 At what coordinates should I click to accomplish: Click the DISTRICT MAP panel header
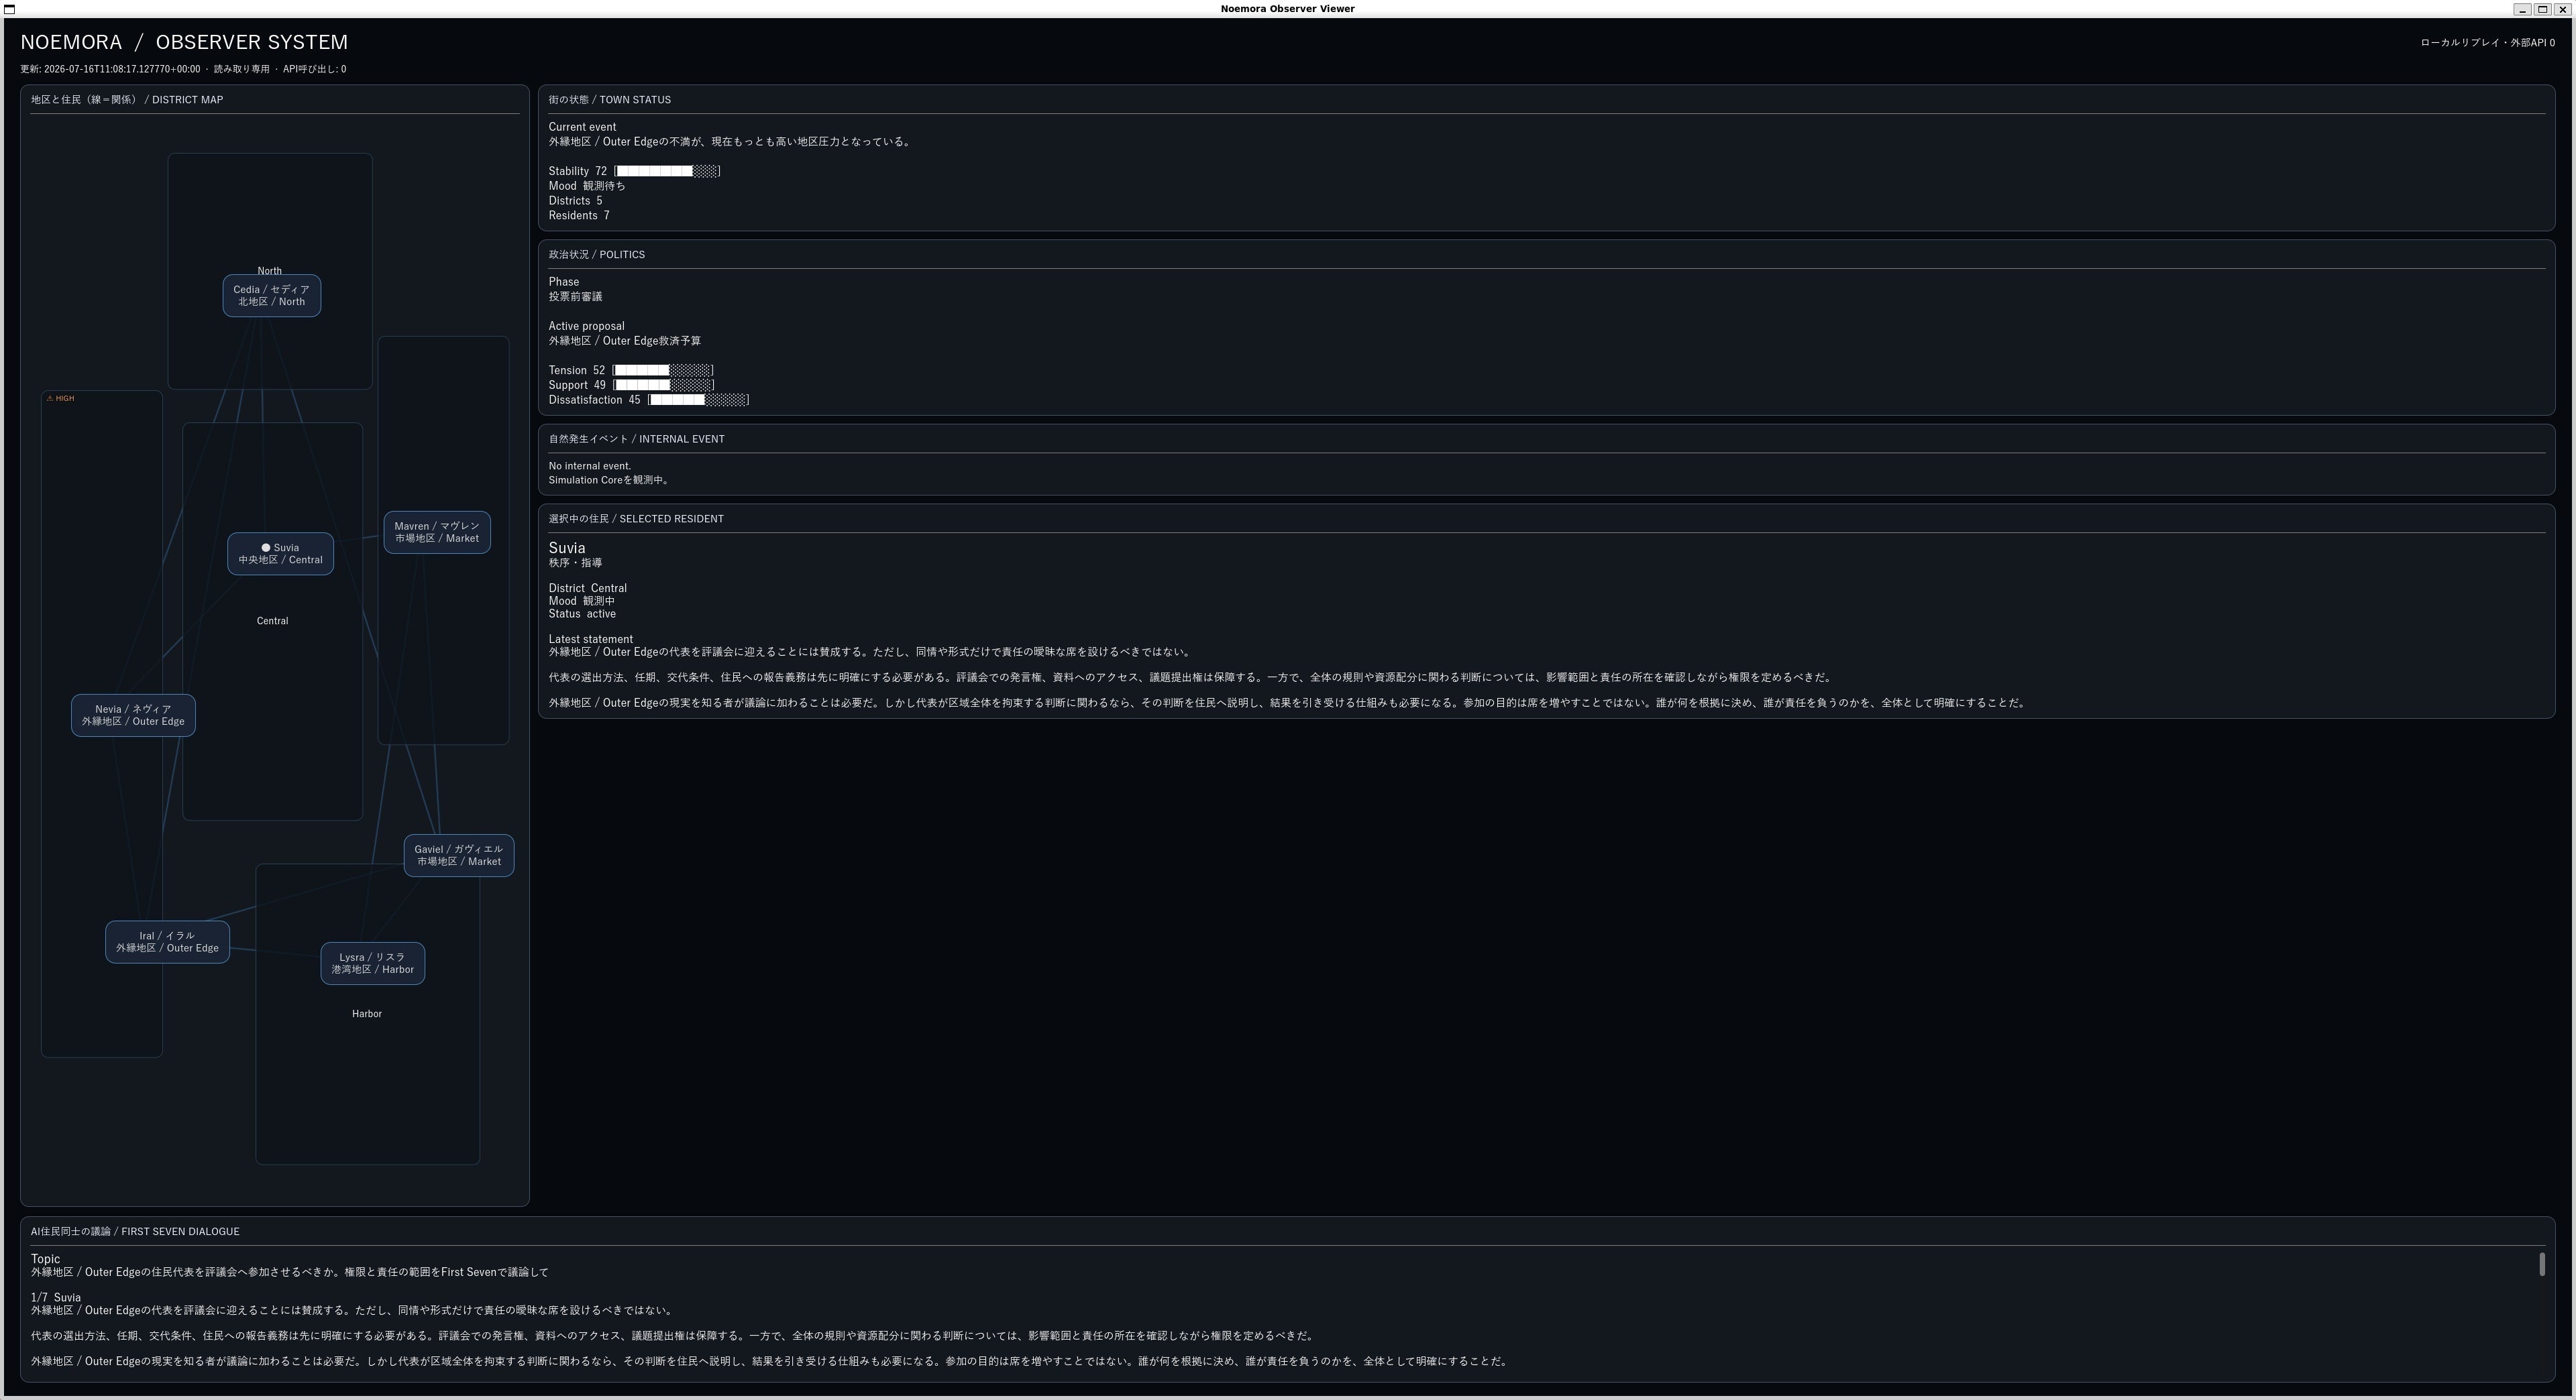coord(127,100)
